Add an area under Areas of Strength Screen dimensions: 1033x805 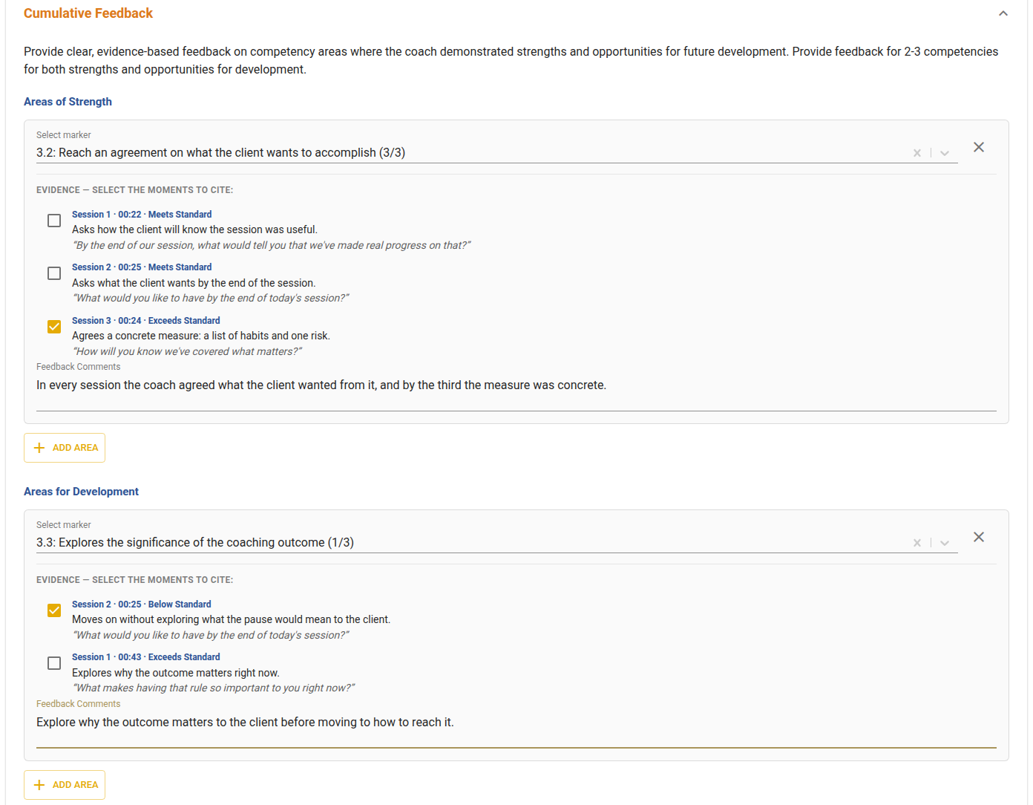[x=65, y=448]
